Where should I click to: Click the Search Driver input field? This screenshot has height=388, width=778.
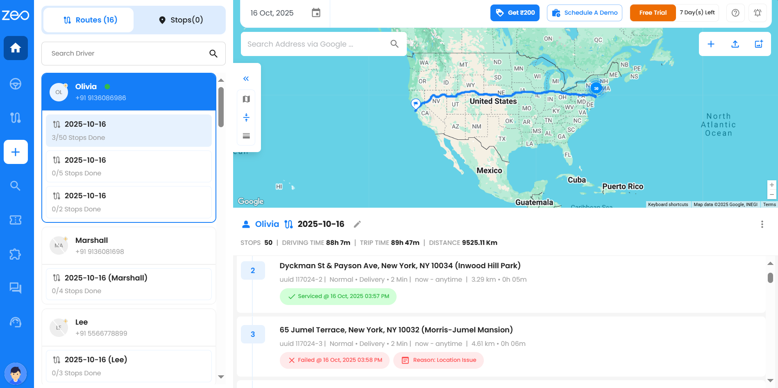tap(127, 54)
